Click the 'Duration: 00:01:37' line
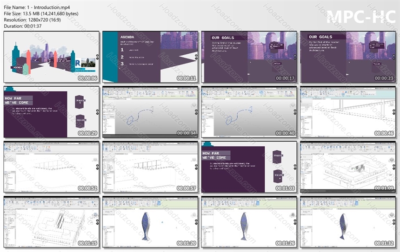The width and height of the screenshot is (400, 252). coord(23,26)
